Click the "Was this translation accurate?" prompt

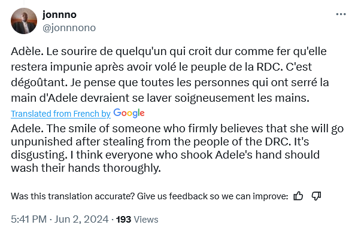(x=149, y=196)
